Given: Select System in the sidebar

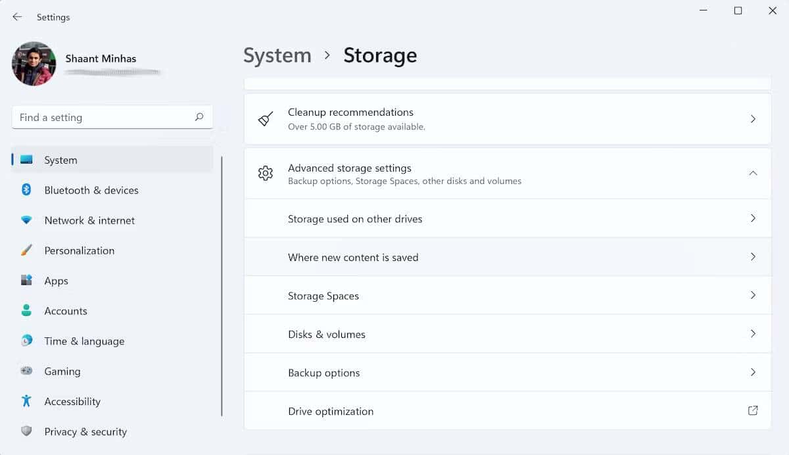Looking at the screenshot, I should [x=60, y=160].
